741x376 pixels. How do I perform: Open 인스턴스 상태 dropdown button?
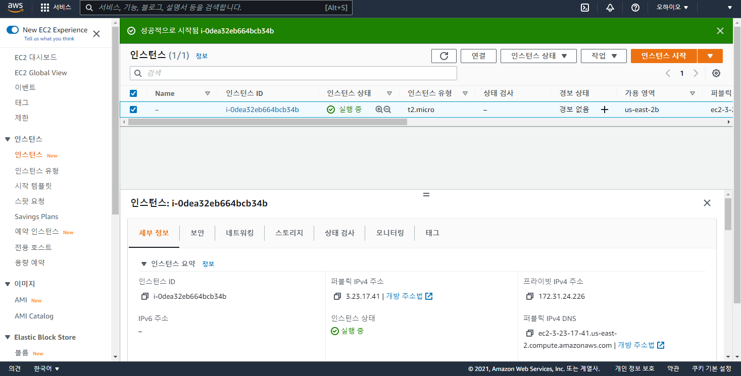click(x=538, y=56)
